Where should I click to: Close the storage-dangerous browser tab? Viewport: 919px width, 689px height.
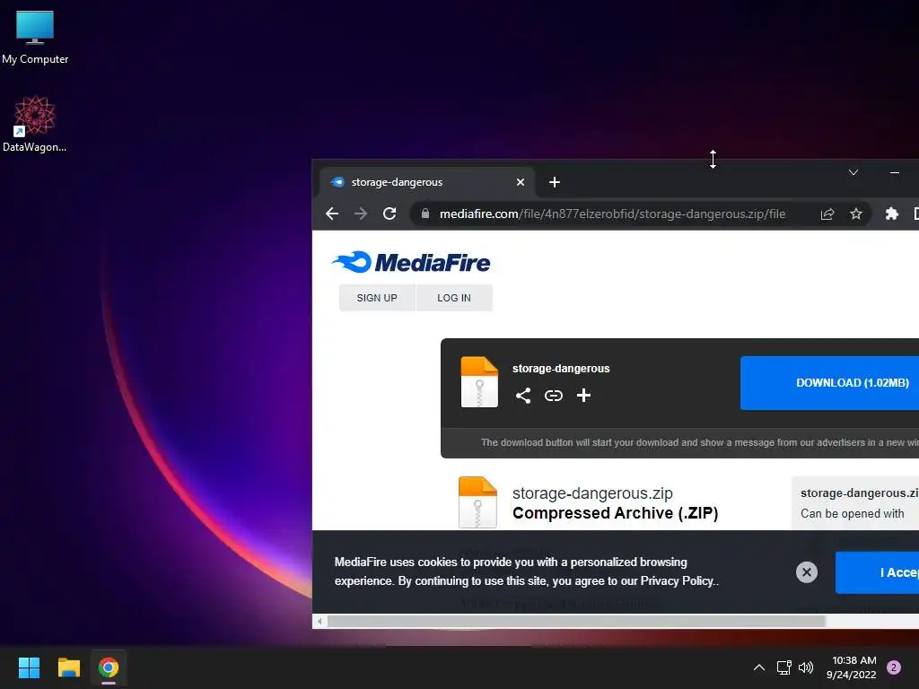point(520,182)
